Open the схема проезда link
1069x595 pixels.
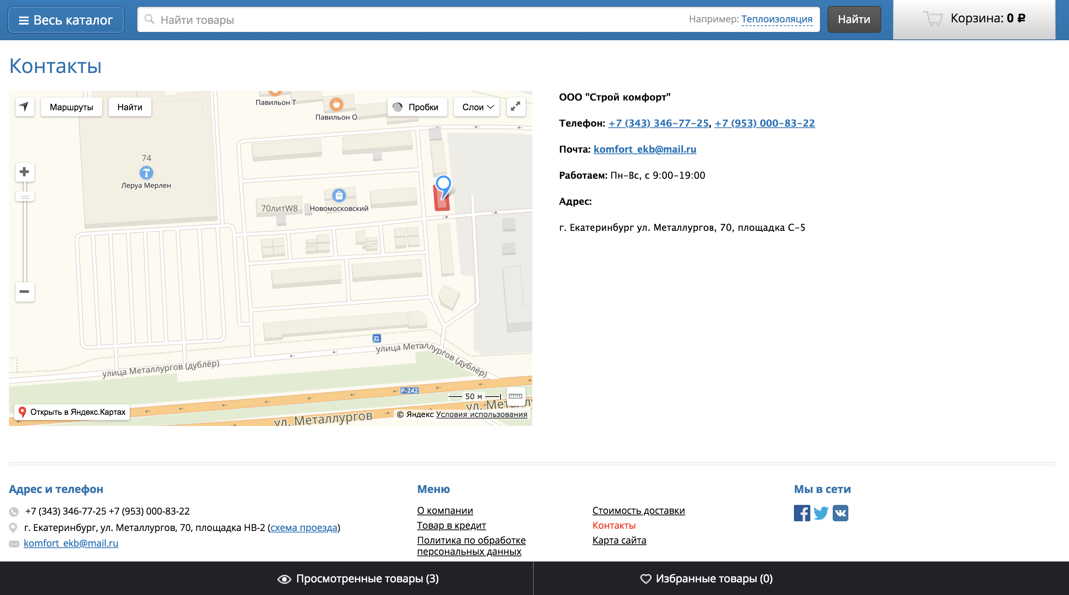click(304, 528)
